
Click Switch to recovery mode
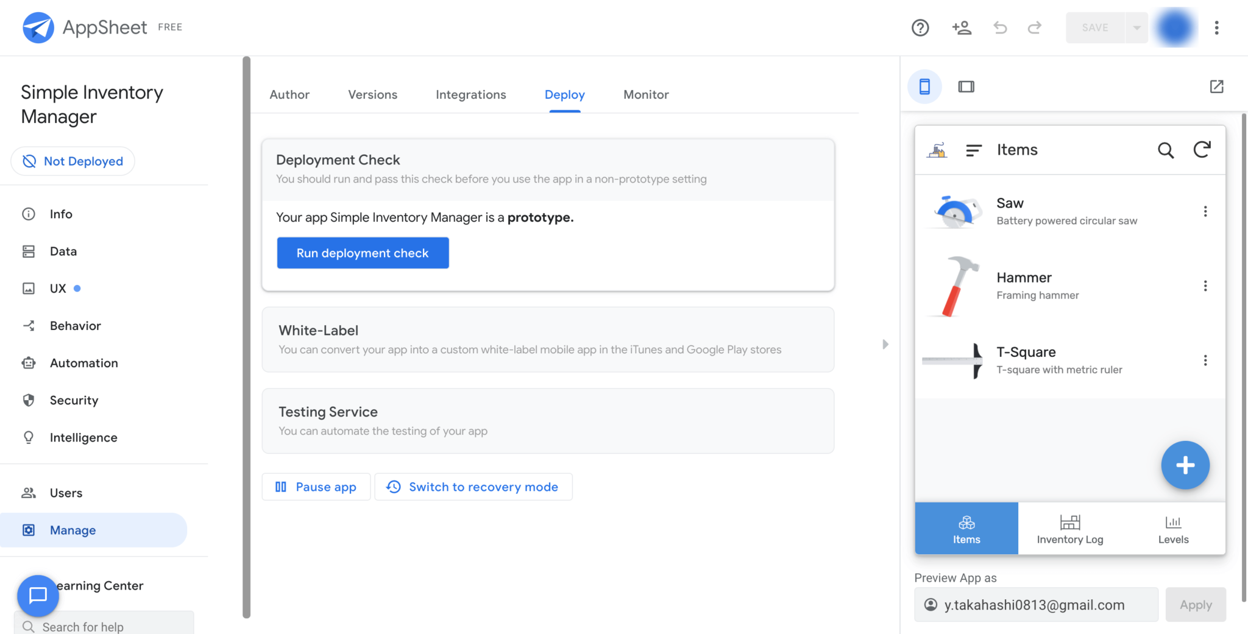473,487
